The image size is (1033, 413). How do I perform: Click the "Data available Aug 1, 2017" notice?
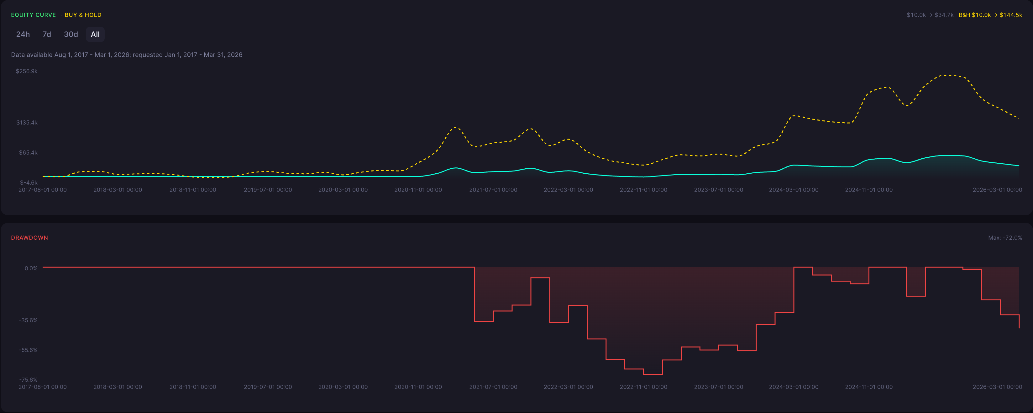coord(127,55)
